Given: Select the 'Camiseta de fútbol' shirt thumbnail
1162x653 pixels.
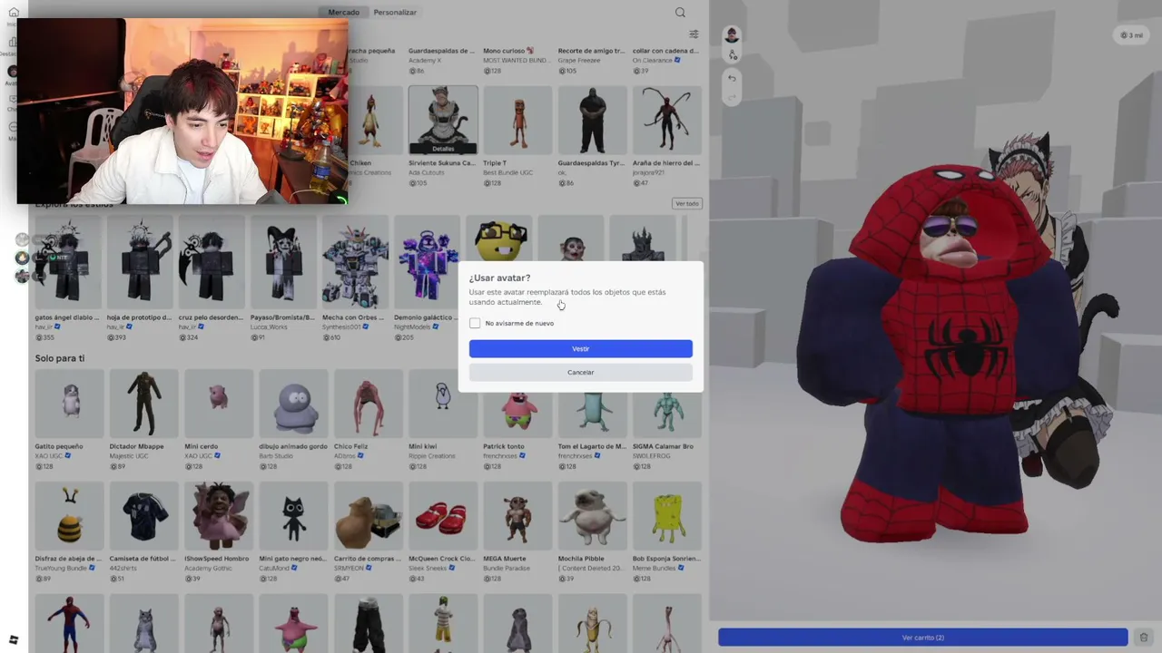Looking at the screenshot, I should [143, 516].
